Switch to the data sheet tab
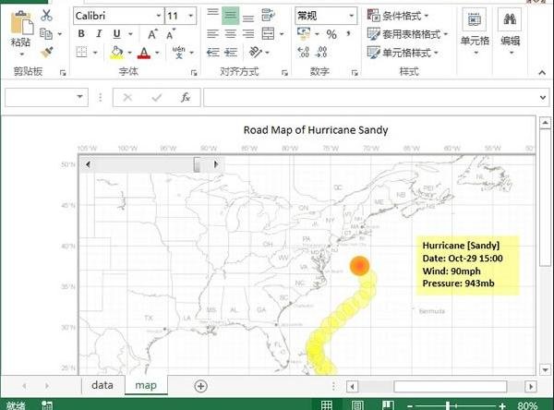Viewport: 554px width, 410px height. pyautogui.click(x=102, y=385)
